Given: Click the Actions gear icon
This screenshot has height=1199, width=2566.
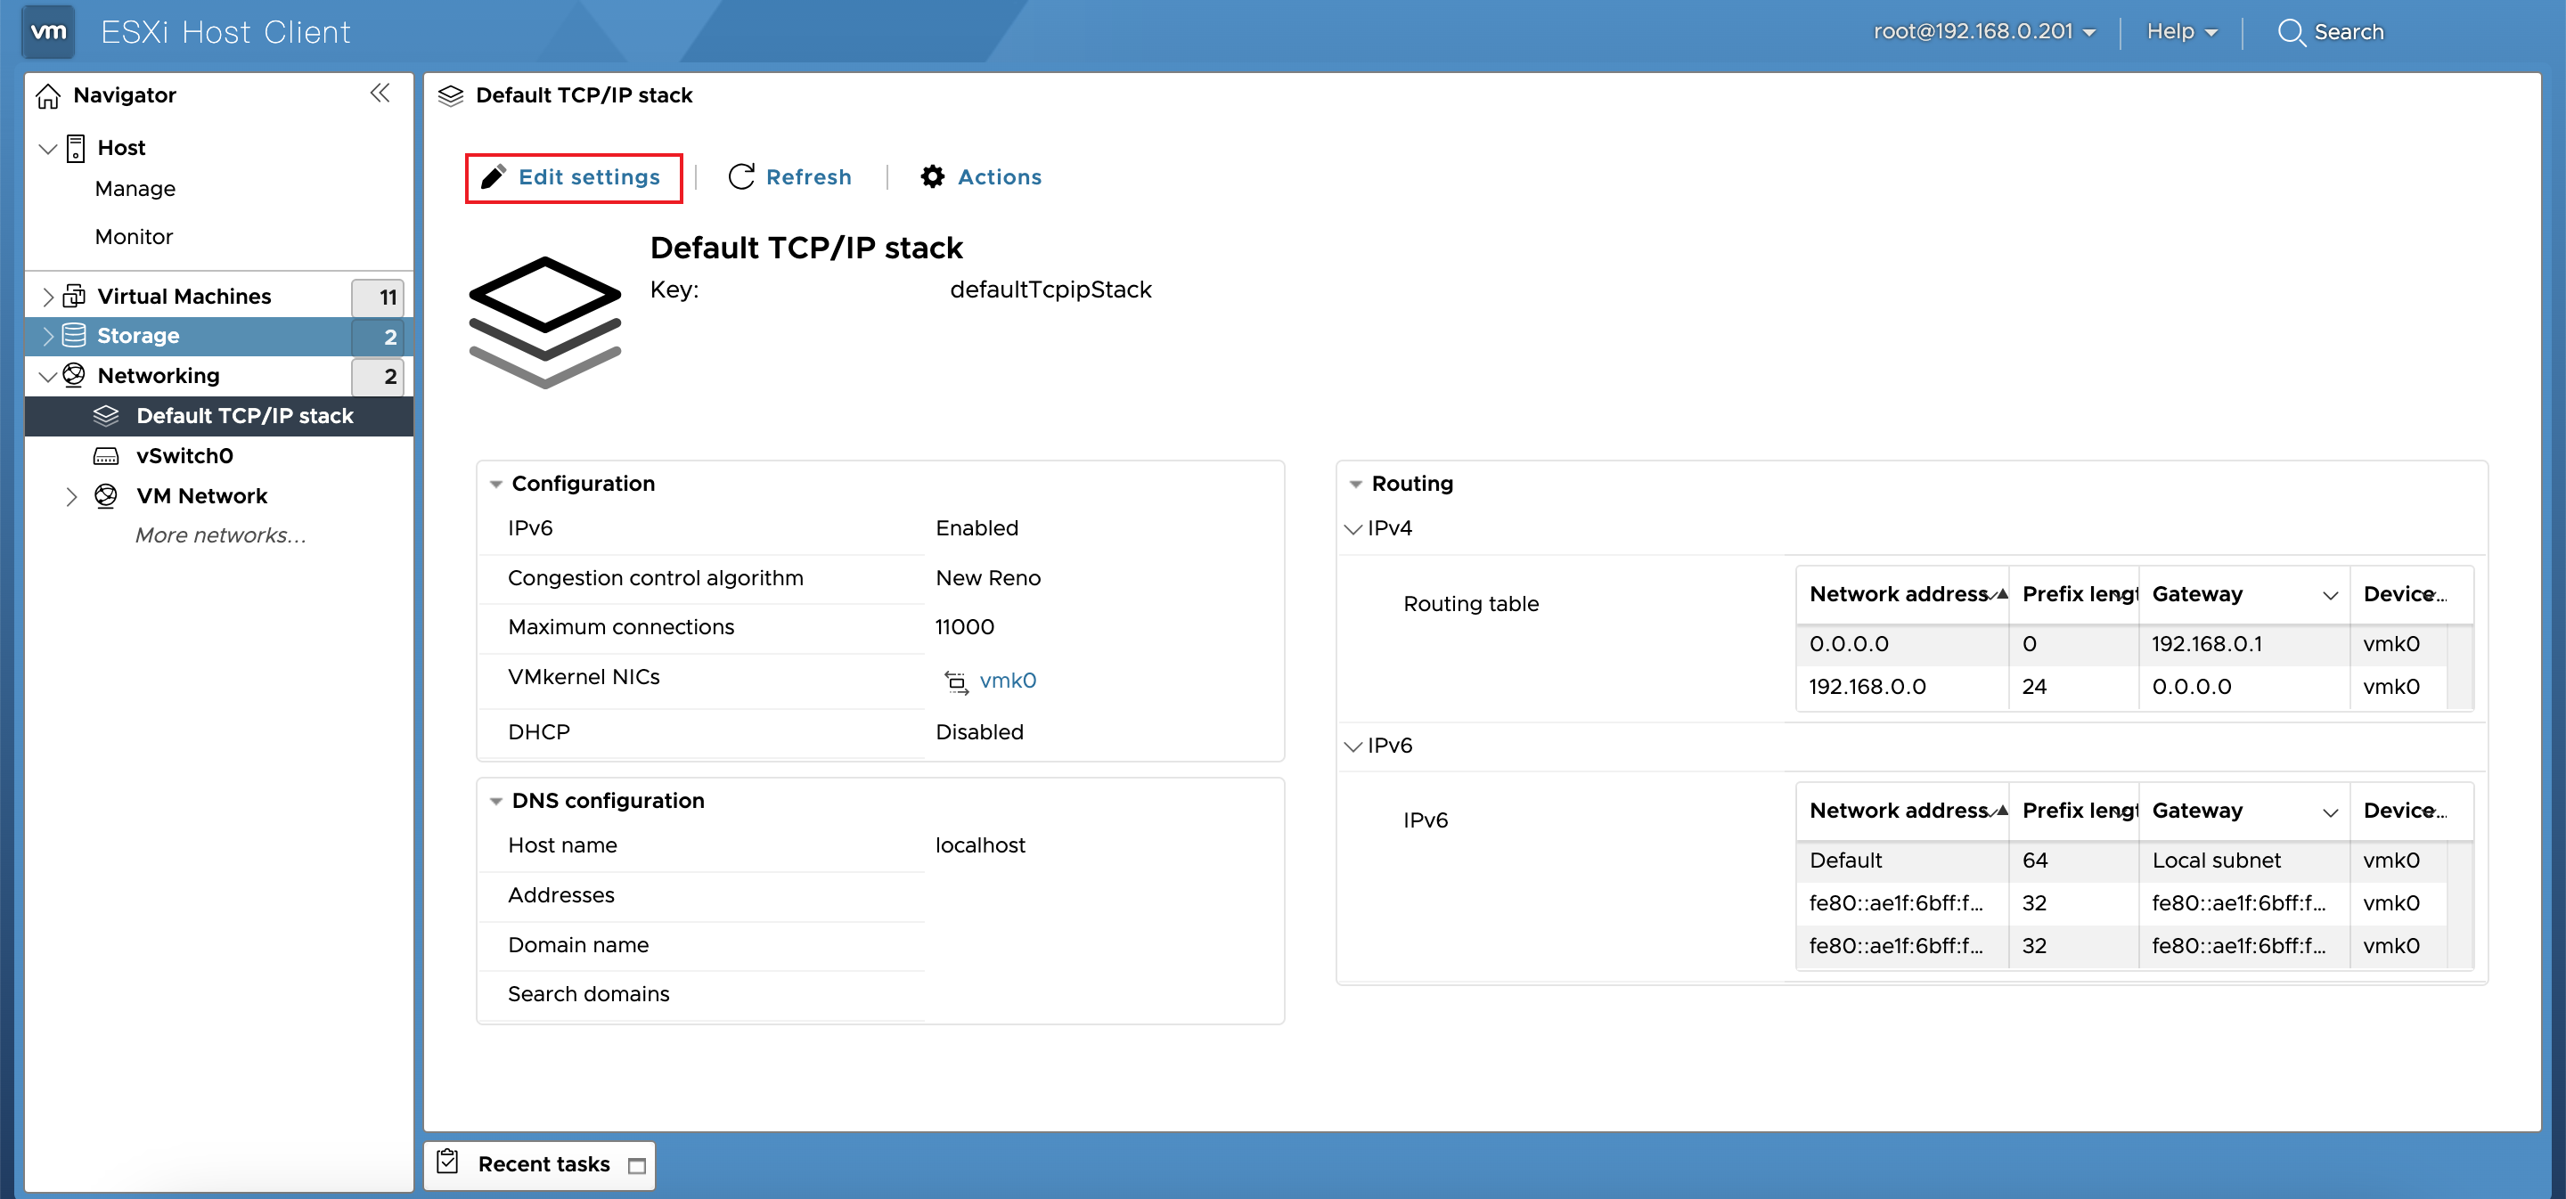Looking at the screenshot, I should point(932,177).
